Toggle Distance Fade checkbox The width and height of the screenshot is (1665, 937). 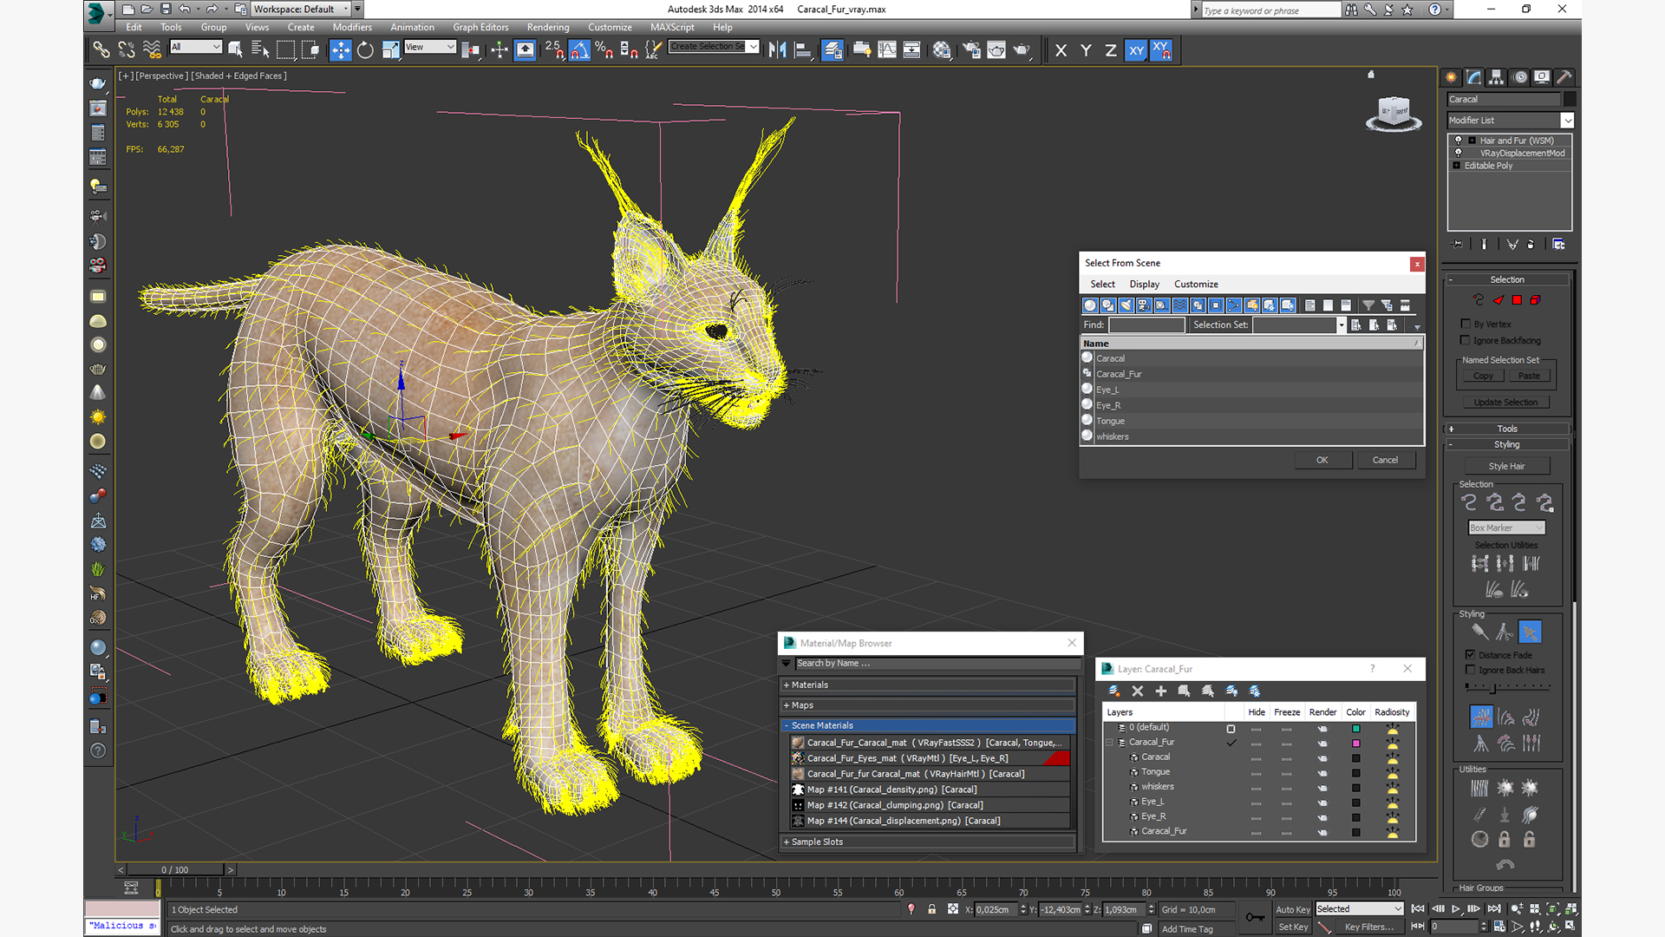(1471, 655)
